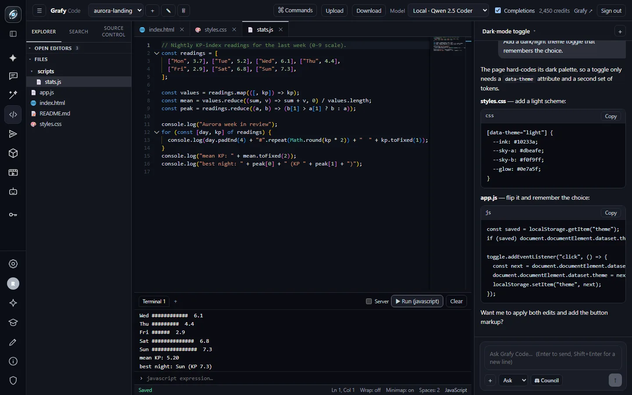The height and width of the screenshot is (395, 632).
Task: Add new project with plus button
Action: [152, 11]
